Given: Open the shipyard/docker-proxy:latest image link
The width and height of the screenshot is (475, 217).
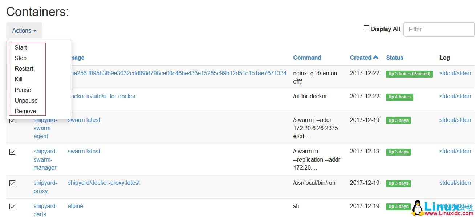Looking at the screenshot, I should click(103, 183).
